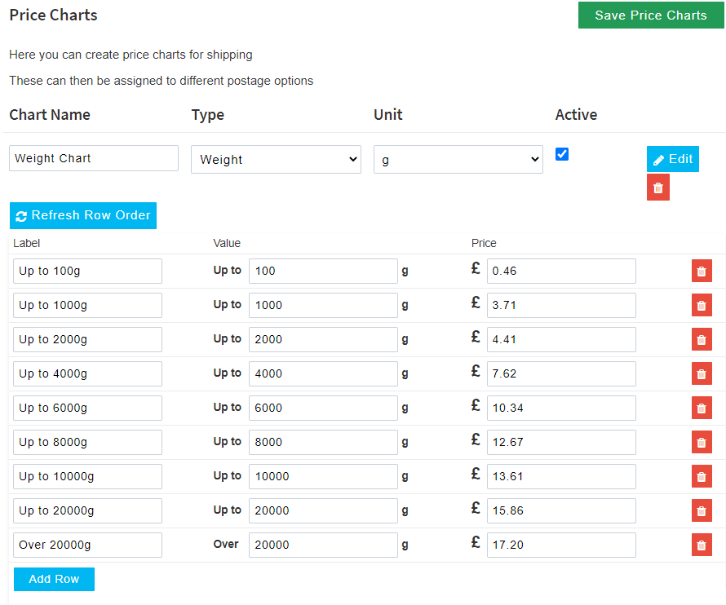The width and height of the screenshot is (726, 605).
Task: Open the Type dropdown showing Weight
Action: tap(276, 160)
